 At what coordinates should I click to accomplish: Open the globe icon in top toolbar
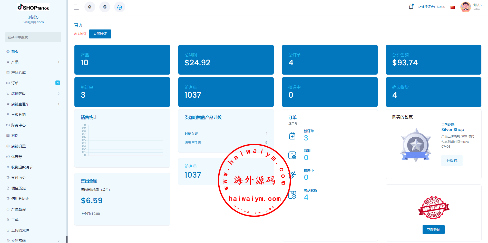[90, 7]
